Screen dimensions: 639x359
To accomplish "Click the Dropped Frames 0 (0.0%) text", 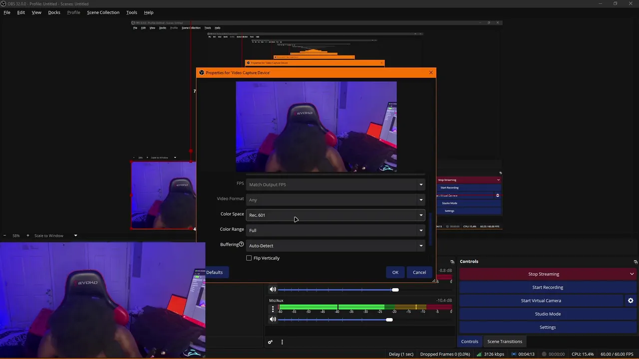I will (x=445, y=354).
